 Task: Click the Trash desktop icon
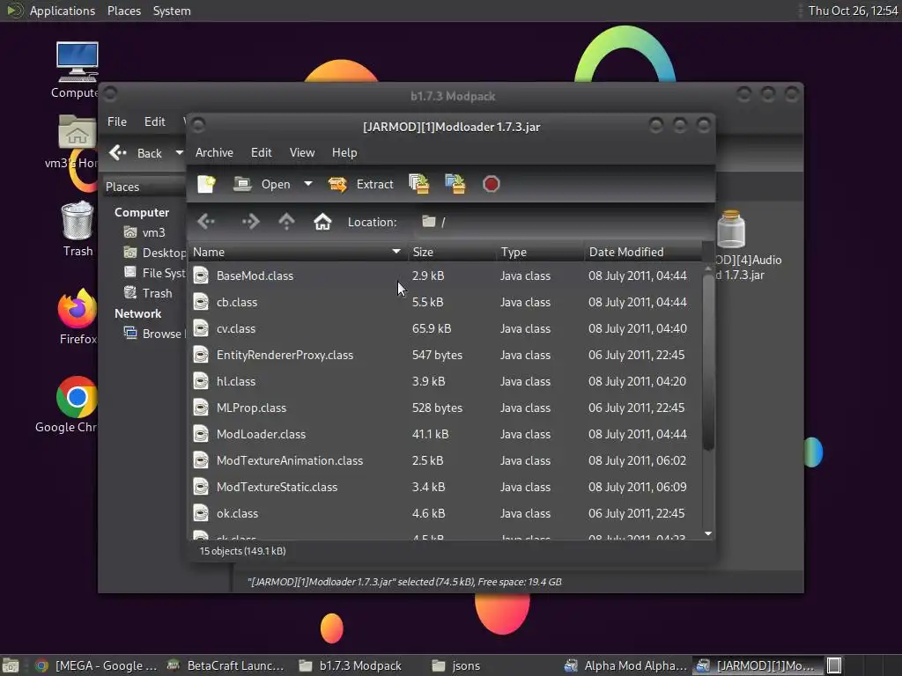(78, 220)
